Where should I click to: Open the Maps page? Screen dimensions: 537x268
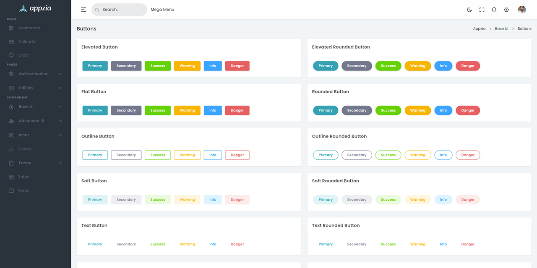[23, 190]
